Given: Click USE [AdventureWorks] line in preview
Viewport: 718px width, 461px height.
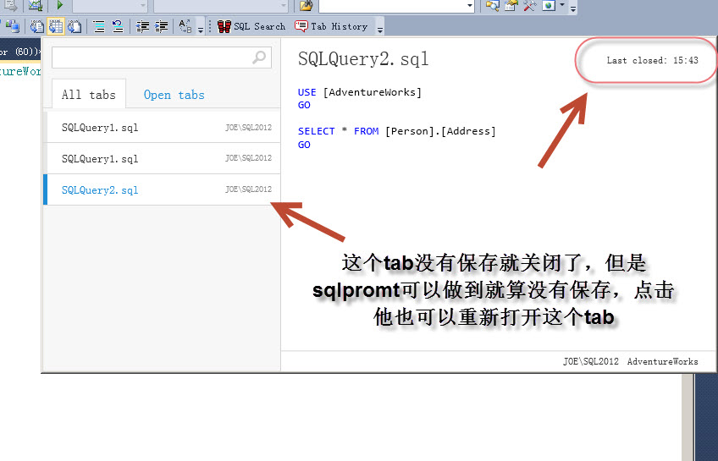Looking at the screenshot, I should point(360,92).
